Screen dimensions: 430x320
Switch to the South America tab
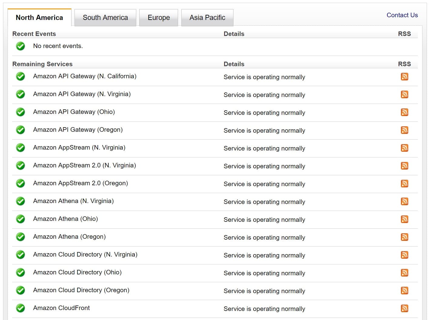(105, 18)
